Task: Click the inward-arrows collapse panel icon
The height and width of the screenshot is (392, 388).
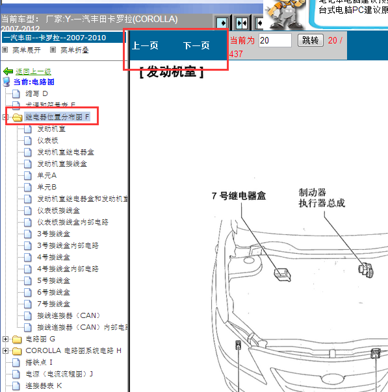Action: coord(242,23)
